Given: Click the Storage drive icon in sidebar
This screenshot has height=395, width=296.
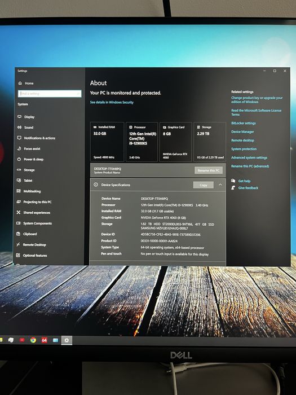Looking at the screenshot, I should [19, 170].
